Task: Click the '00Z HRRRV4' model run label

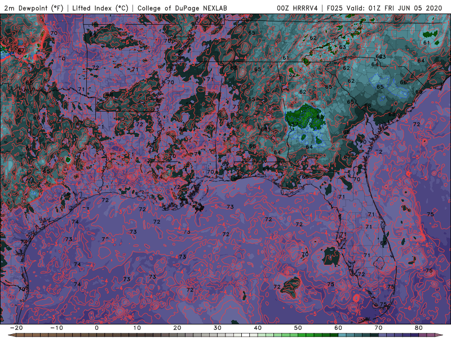Action: (x=297, y=8)
